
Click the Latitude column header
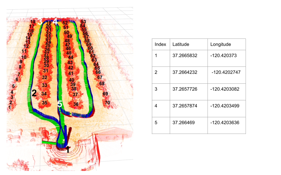pyautogui.click(x=181, y=44)
